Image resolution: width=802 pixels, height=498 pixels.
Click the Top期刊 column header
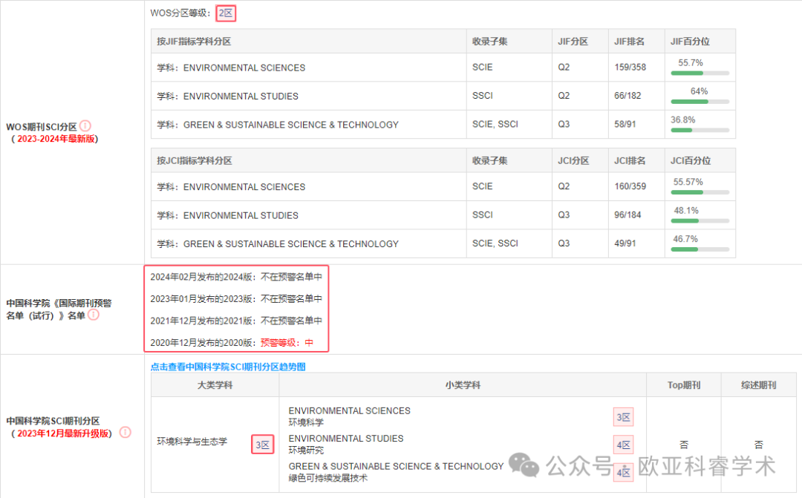pyautogui.click(x=684, y=385)
